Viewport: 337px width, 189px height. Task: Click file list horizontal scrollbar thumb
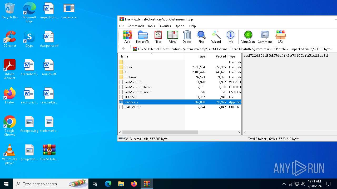pos(160,133)
